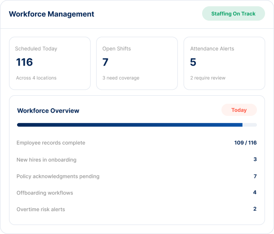This screenshot has height=234, width=274.
Task: Click the 2 require review caption
Action: tap(208, 78)
